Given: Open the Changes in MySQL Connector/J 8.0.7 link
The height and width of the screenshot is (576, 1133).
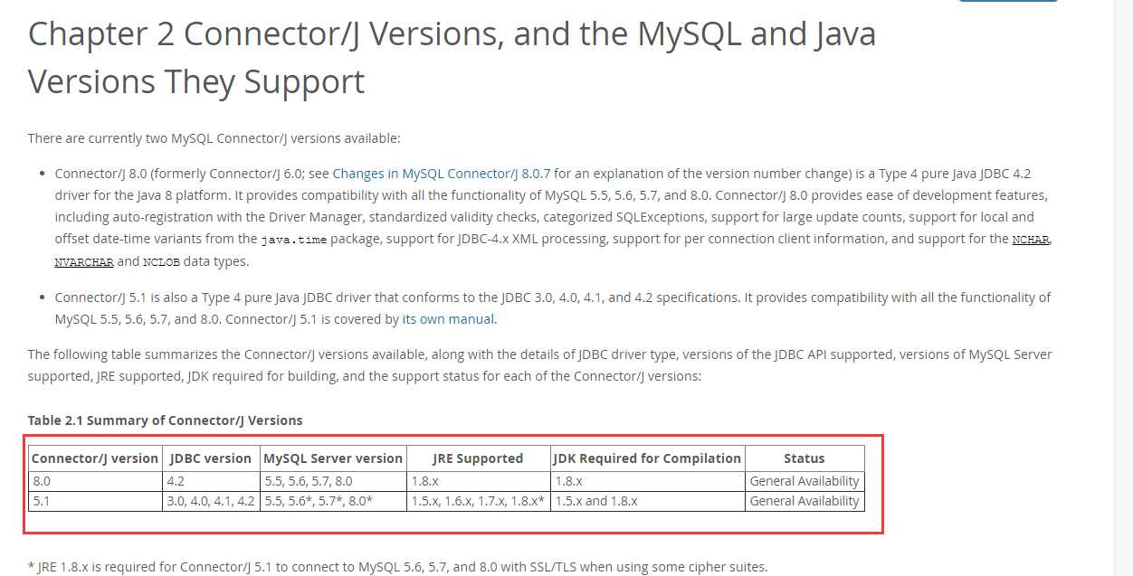Looking at the screenshot, I should pos(443,174).
